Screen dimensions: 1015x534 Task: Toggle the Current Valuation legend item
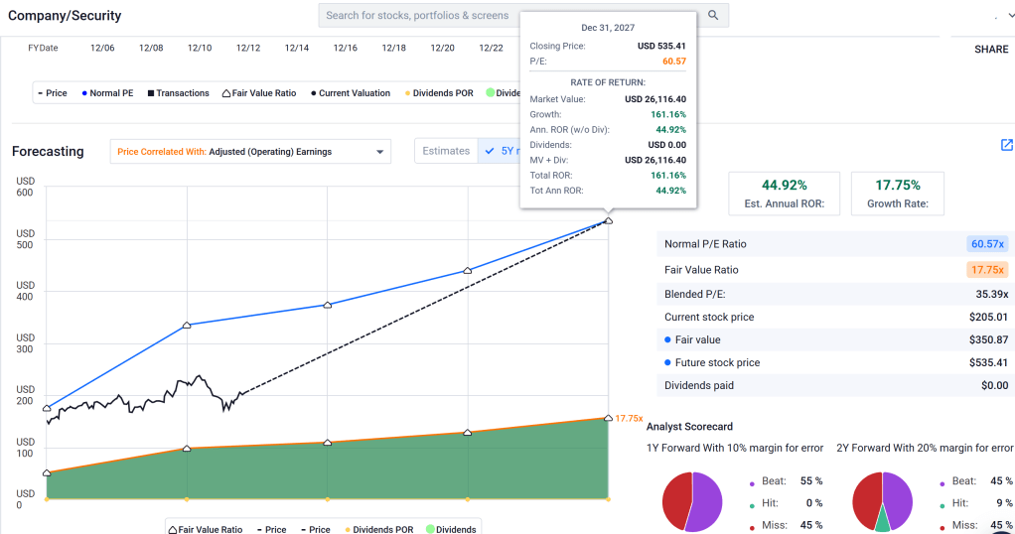(350, 93)
